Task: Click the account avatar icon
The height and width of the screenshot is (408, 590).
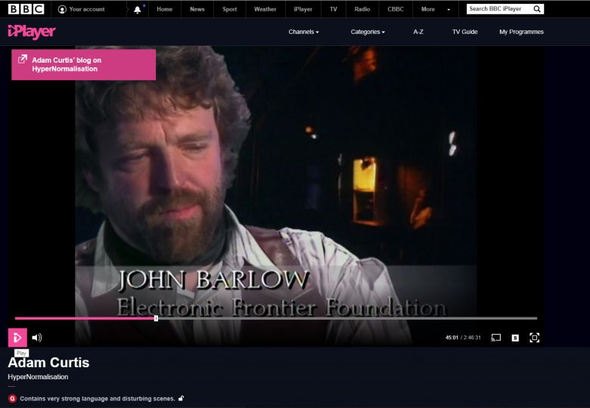Action: 62,9
